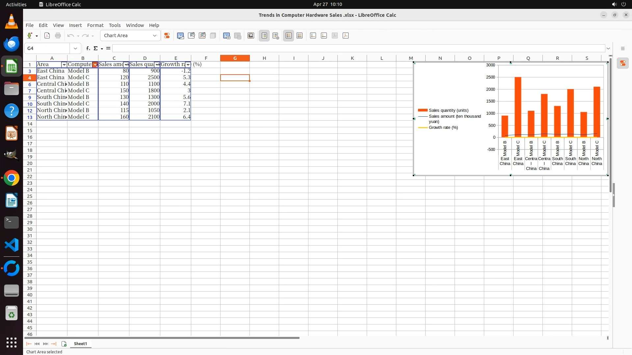This screenshot has height=355, width=632.
Task: Click the Chart Type icon
Action: (x=180, y=36)
